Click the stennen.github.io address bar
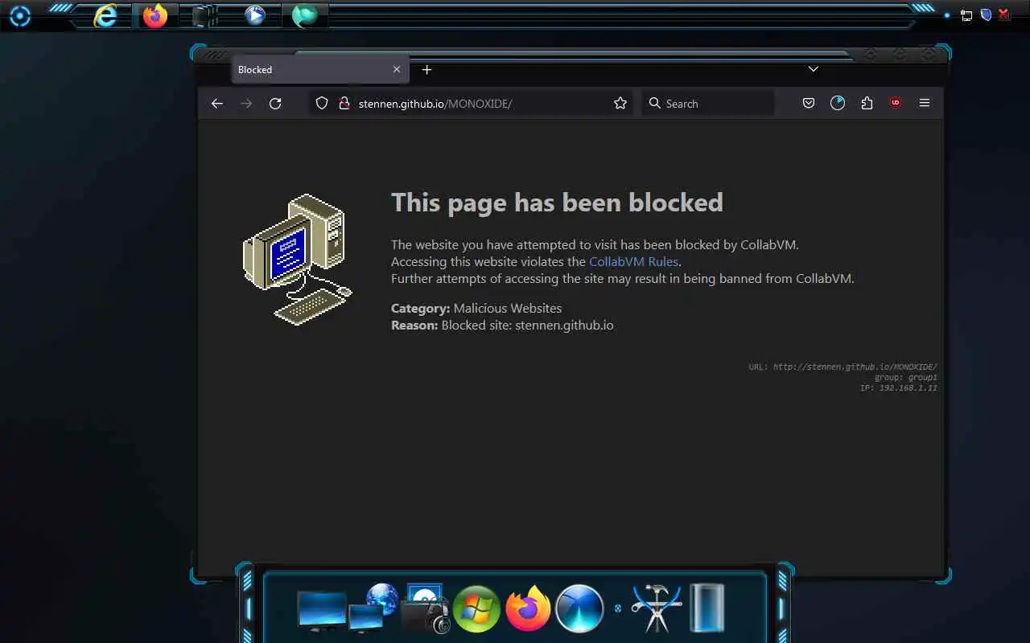 pyautogui.click(x=470, y=104)
